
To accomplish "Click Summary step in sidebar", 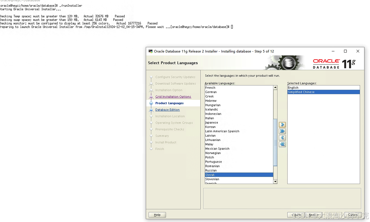I will tap(162, 136).
